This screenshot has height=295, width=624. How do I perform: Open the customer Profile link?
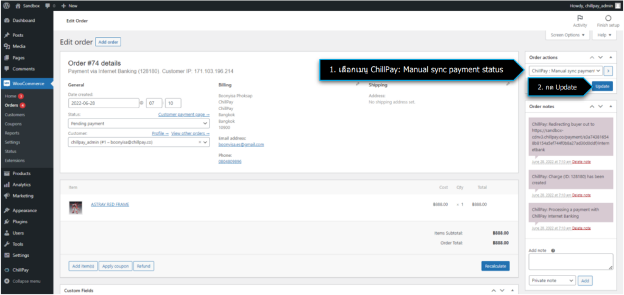point(160,133)
